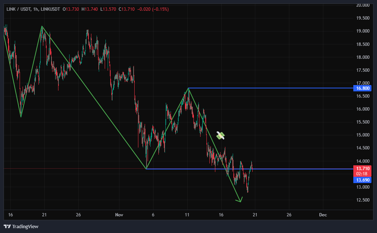Click the TradingView logo icon

[7, 226]
